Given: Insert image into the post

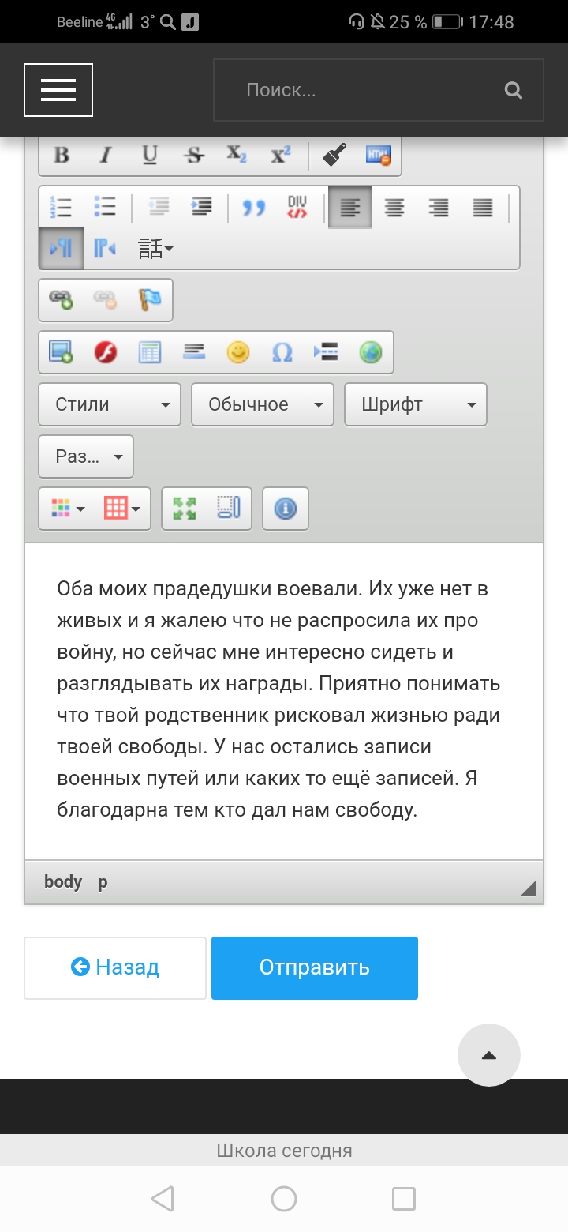Looking at the screenshot, I should 62,352.
